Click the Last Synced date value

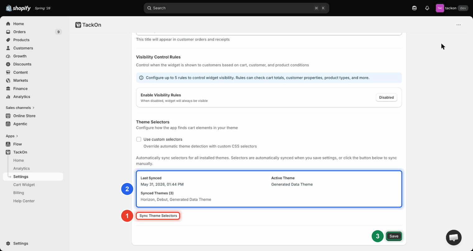162,184
